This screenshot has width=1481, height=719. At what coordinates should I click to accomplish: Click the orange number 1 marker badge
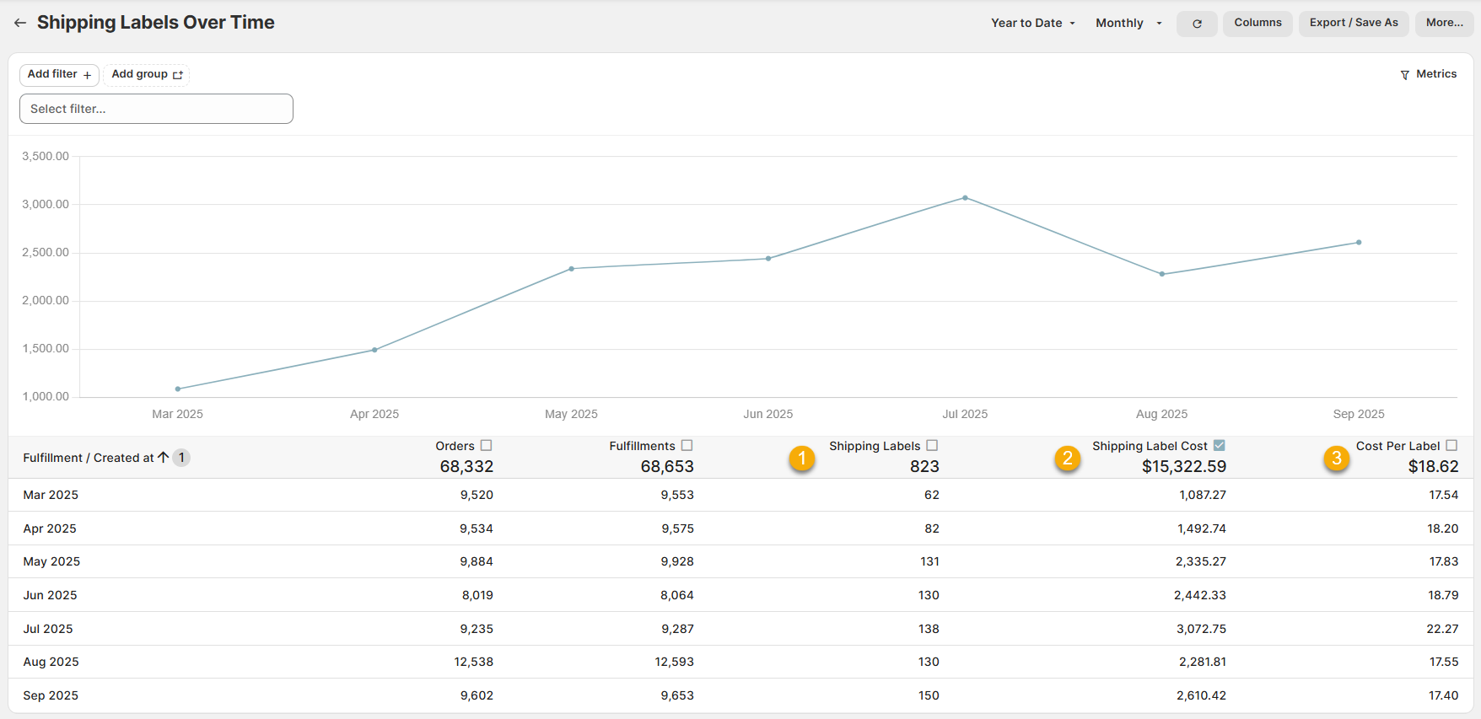801,459
